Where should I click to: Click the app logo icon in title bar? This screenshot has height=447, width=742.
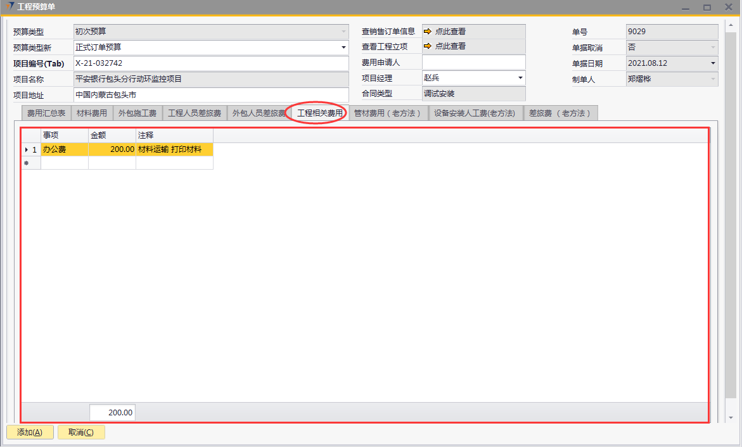click(x=9, y=7)
